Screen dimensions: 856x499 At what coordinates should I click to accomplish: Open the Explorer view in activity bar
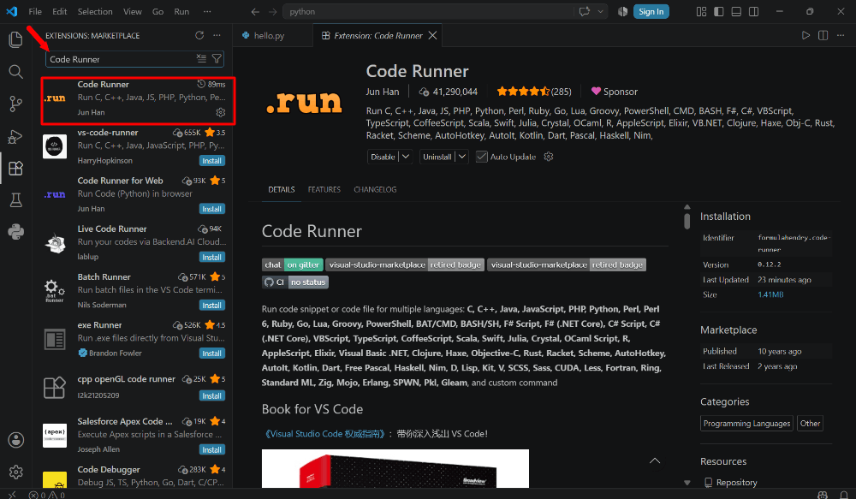[x=15, y=39]
